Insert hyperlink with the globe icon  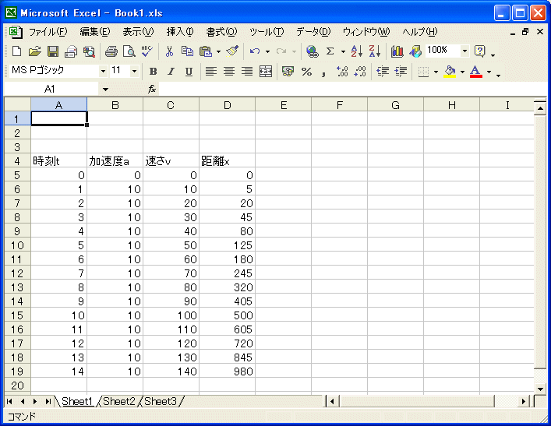tap(312, 51)
